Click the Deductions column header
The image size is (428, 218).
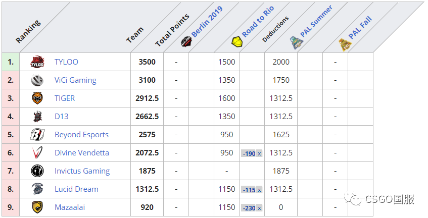click(x=275, y=29)
